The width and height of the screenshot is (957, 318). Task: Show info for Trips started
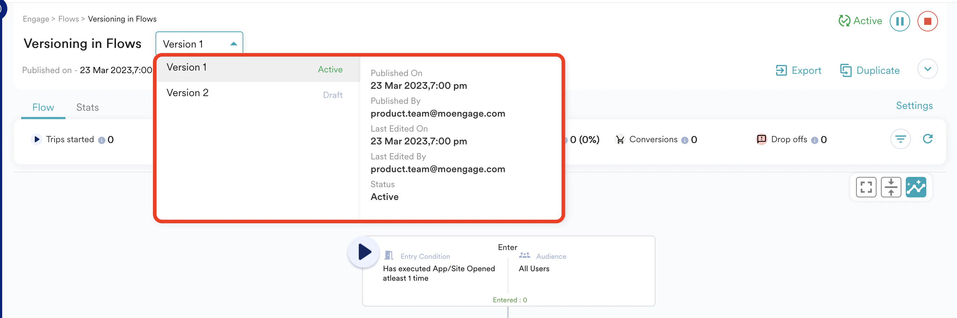(101, 140)
